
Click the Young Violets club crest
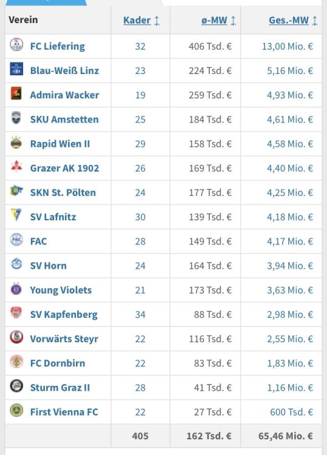(16, 289)
